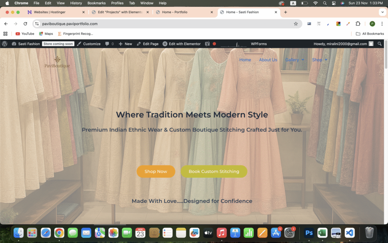This screenshot has width=388, height=243.
Task: Open the Bookmarks menu in menu bar
Action: pos(96,3)
